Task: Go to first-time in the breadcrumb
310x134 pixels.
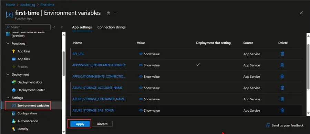Action: point(47,4)
